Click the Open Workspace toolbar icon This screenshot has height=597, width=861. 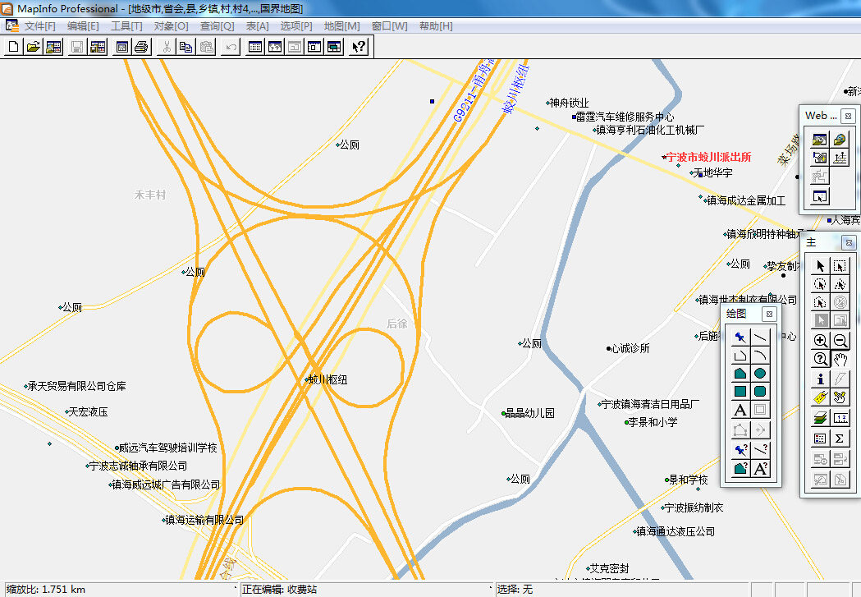53,47
